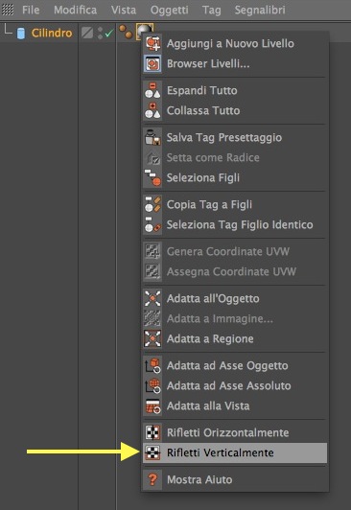Click the Mostra Aiuto question mark icon

[x=152, y=479]
